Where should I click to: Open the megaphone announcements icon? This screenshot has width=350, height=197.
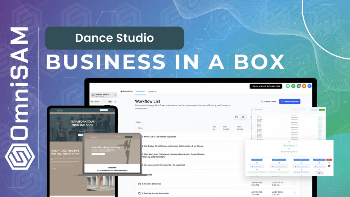click(x=299, y=86)
